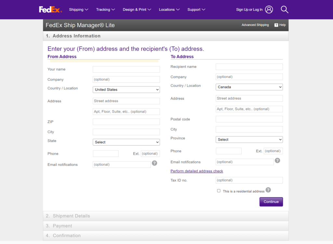Click the account profile icon

click(269, 9)
